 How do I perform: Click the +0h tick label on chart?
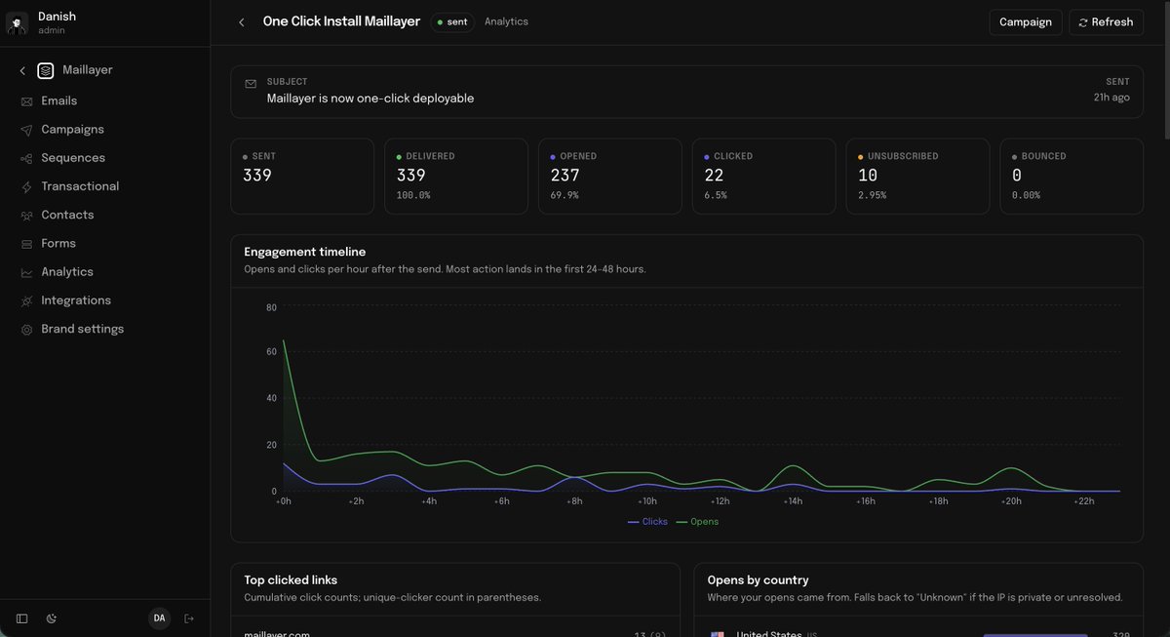pyautogui.click(x=284, y=501)
